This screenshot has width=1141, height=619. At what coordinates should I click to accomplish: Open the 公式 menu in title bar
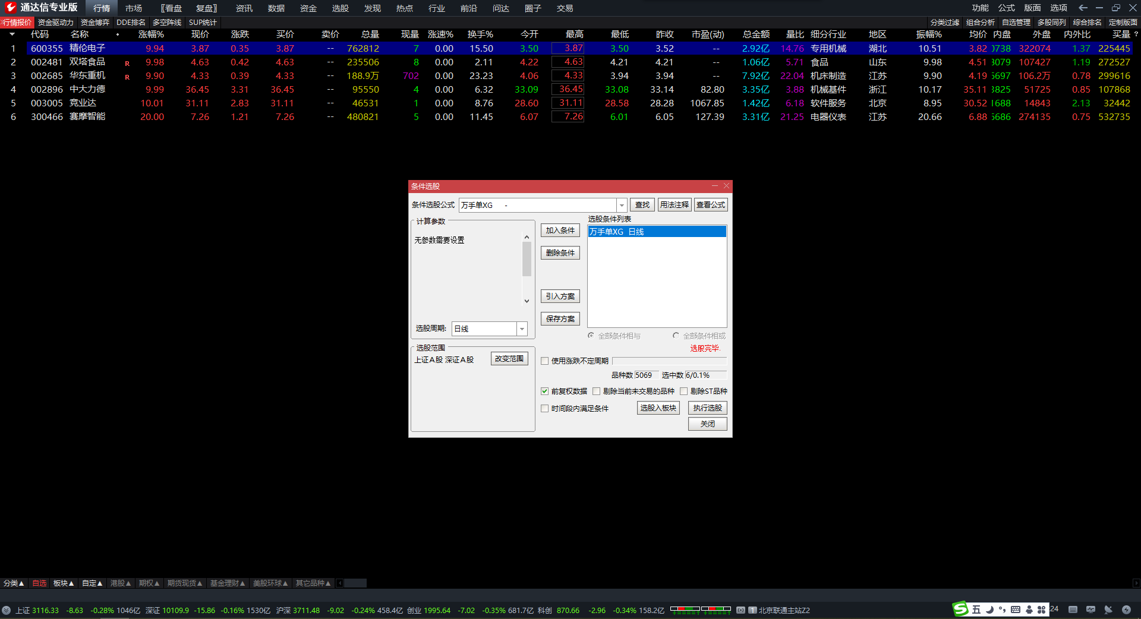coord(1007,8)
